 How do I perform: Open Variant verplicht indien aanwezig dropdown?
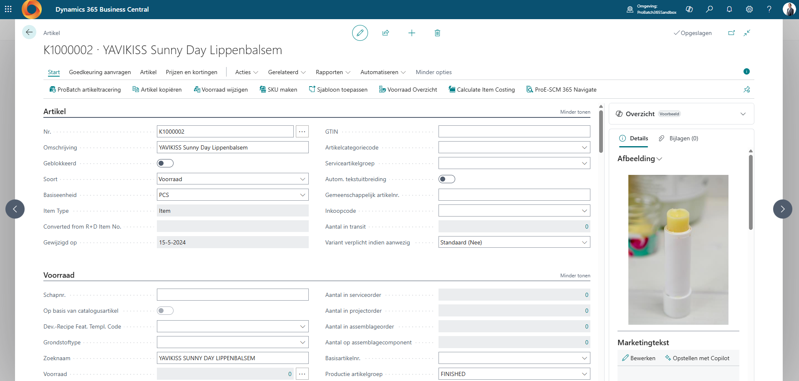point(584,242)
